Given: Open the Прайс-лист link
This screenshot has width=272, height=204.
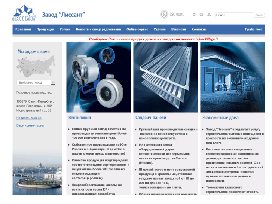Looking at the screenshot, I should click(254, 29).
